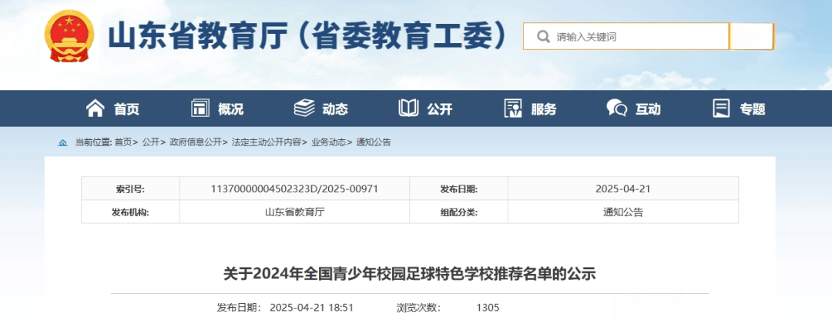Click the 山东省教育厅 site title
The height and width of the screenshot is (327, 832).
click(x=307, y=37)
